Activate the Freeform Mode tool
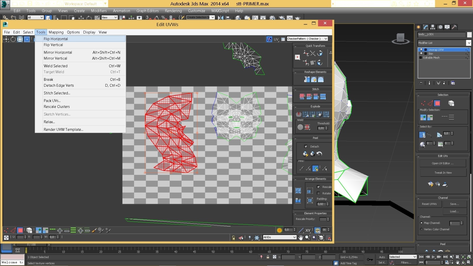 27,39
